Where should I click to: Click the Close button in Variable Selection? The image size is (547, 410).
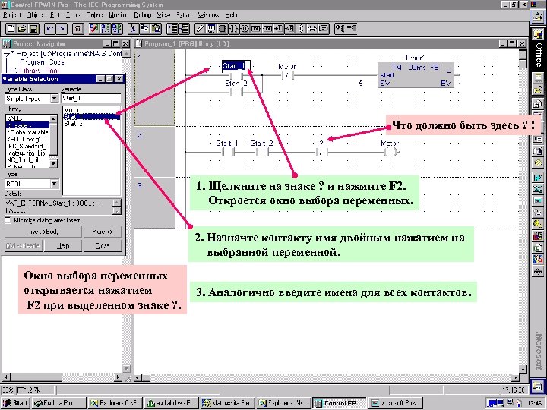103,245
